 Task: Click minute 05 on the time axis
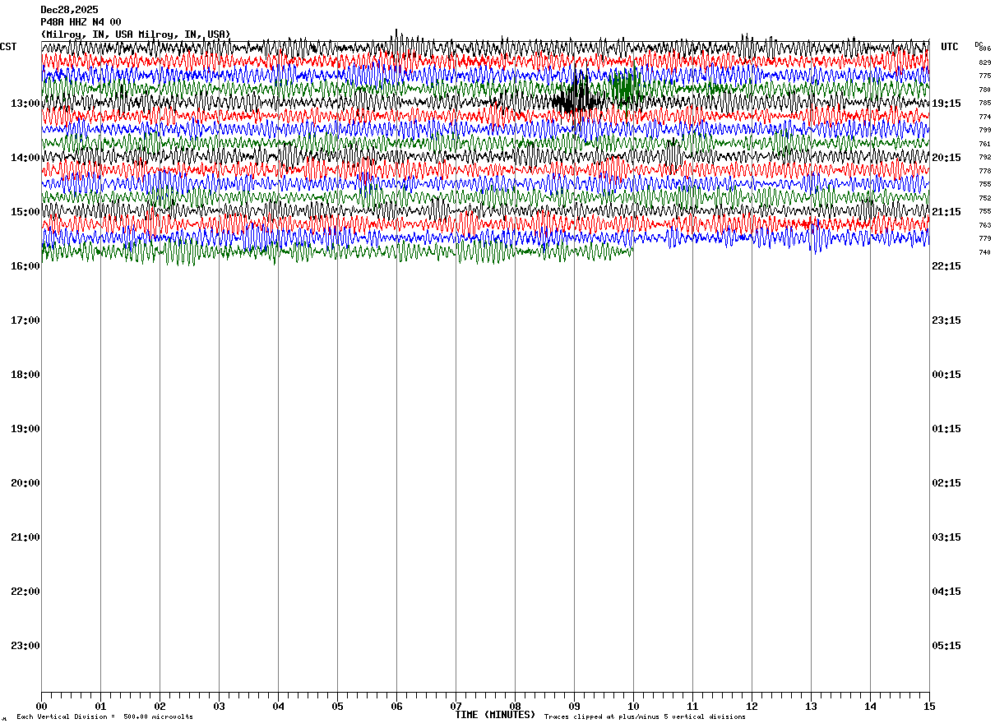tap(337, 706)
